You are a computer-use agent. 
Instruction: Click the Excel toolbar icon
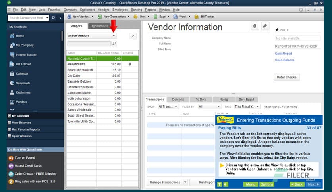pos(155,17)
